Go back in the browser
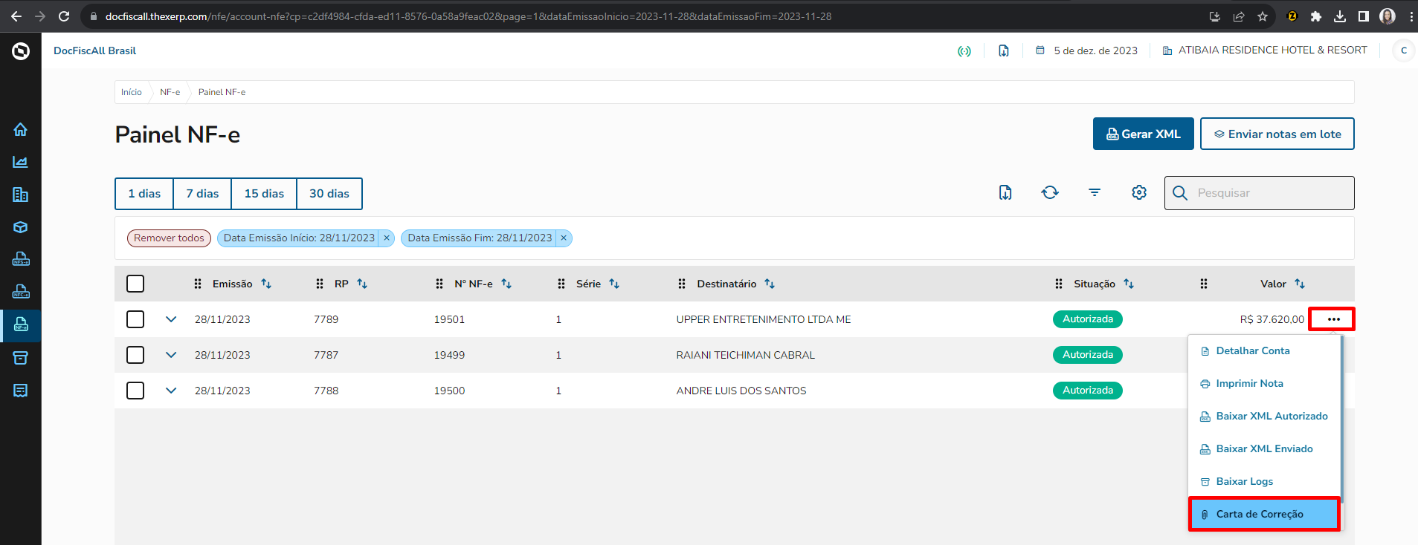The image size is (1418, 545). [x=16, y=16]
